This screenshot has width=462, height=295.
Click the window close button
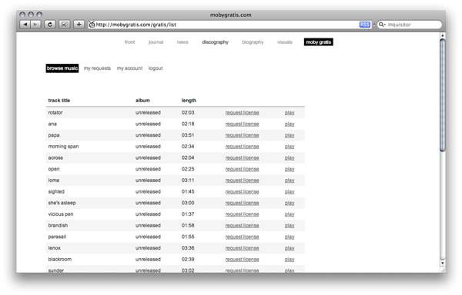(x=22, y=15)
